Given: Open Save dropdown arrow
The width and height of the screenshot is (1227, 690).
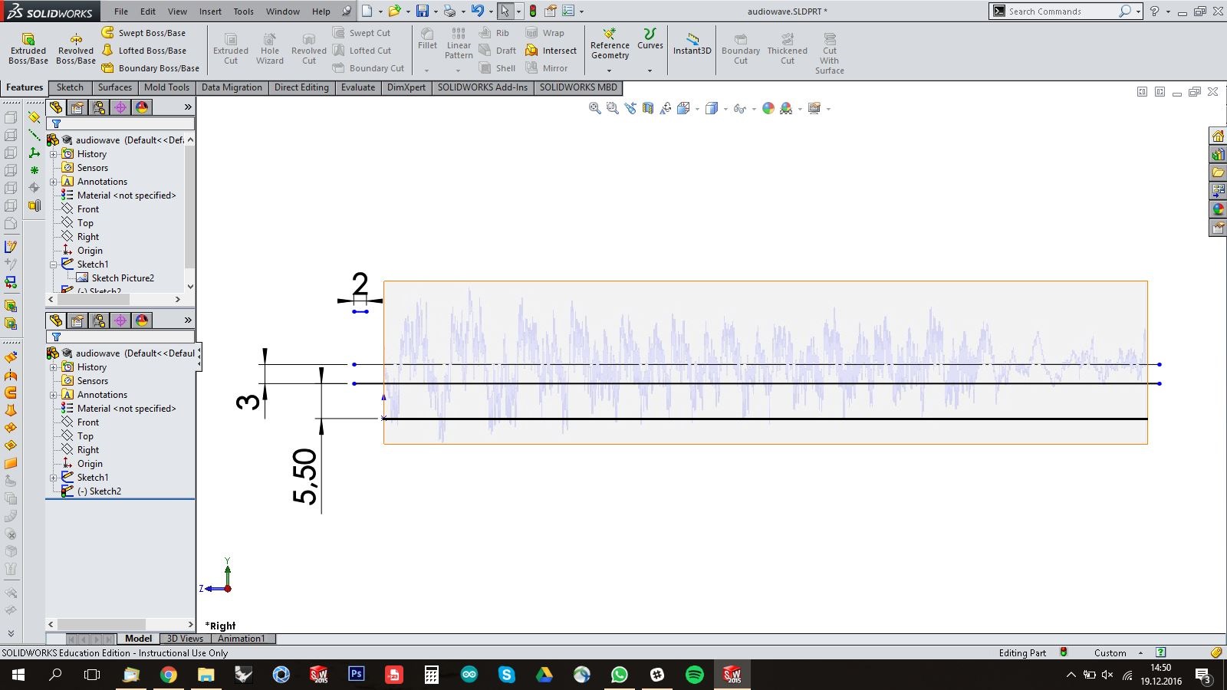Looking at the screenshot, I should pyautogui.click(x=434, y=11).
